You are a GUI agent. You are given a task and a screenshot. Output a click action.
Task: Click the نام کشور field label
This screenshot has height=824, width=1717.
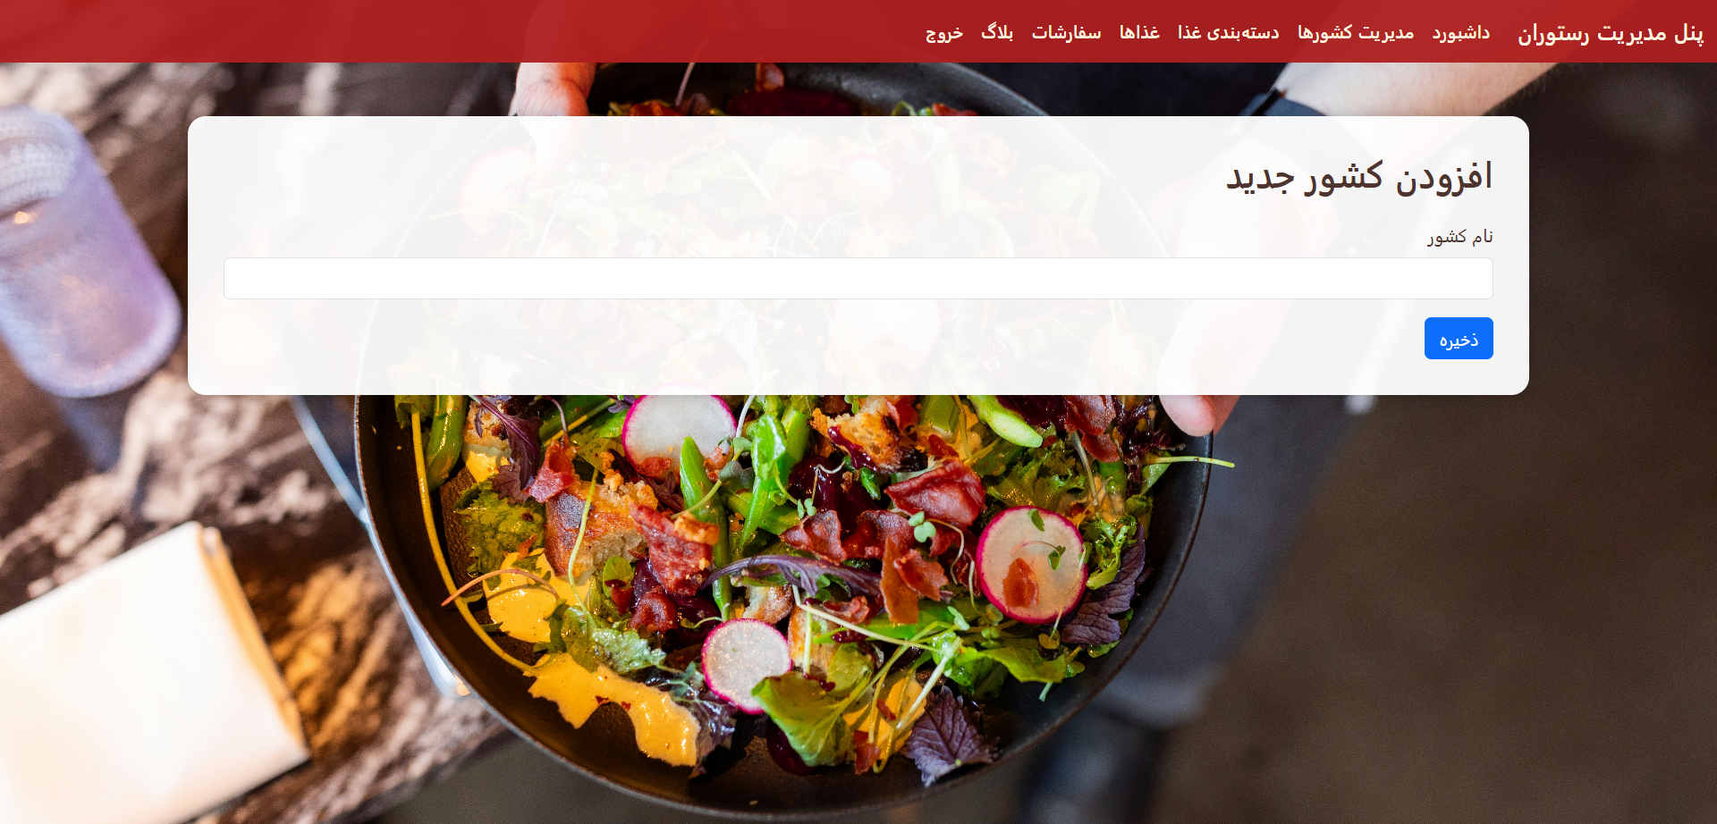coord(1459,236)
